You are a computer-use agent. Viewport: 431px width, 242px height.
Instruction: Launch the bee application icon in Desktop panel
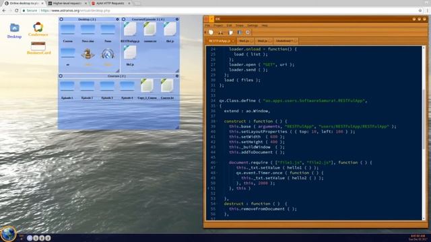tap(88, 54)
